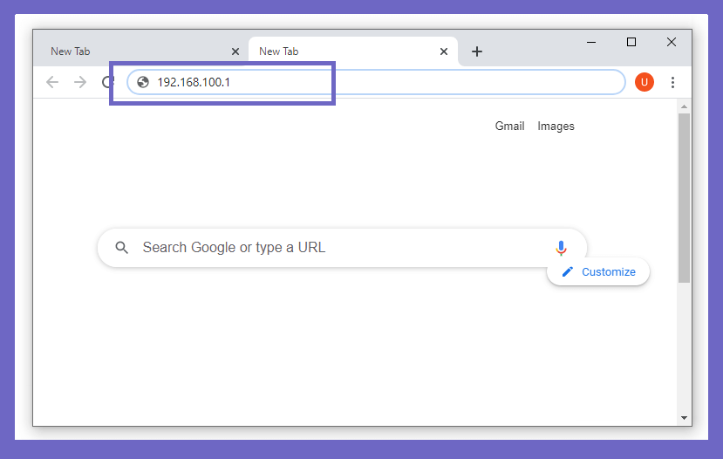723x459 pixels.
Task: Click the magnifier icon in search box
Action: [x=122, y=248]
